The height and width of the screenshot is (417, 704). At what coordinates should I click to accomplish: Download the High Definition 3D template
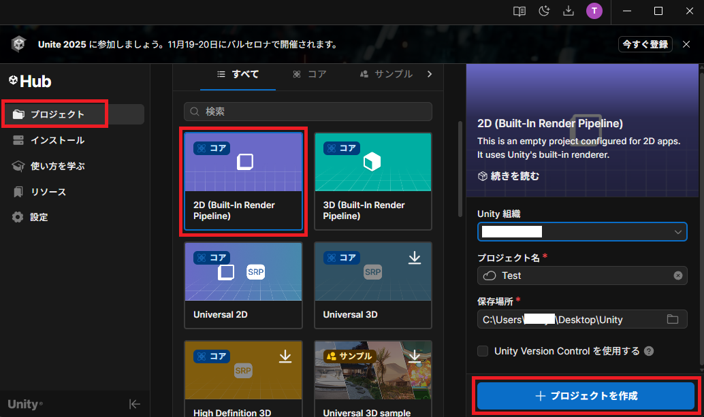pyautogui.click(x=285, y=356)
